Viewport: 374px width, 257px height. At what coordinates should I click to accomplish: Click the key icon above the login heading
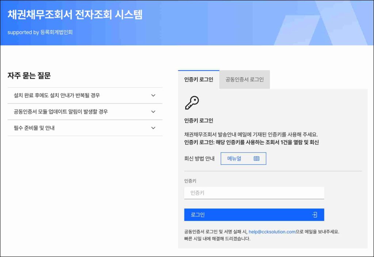pos(192,103)
